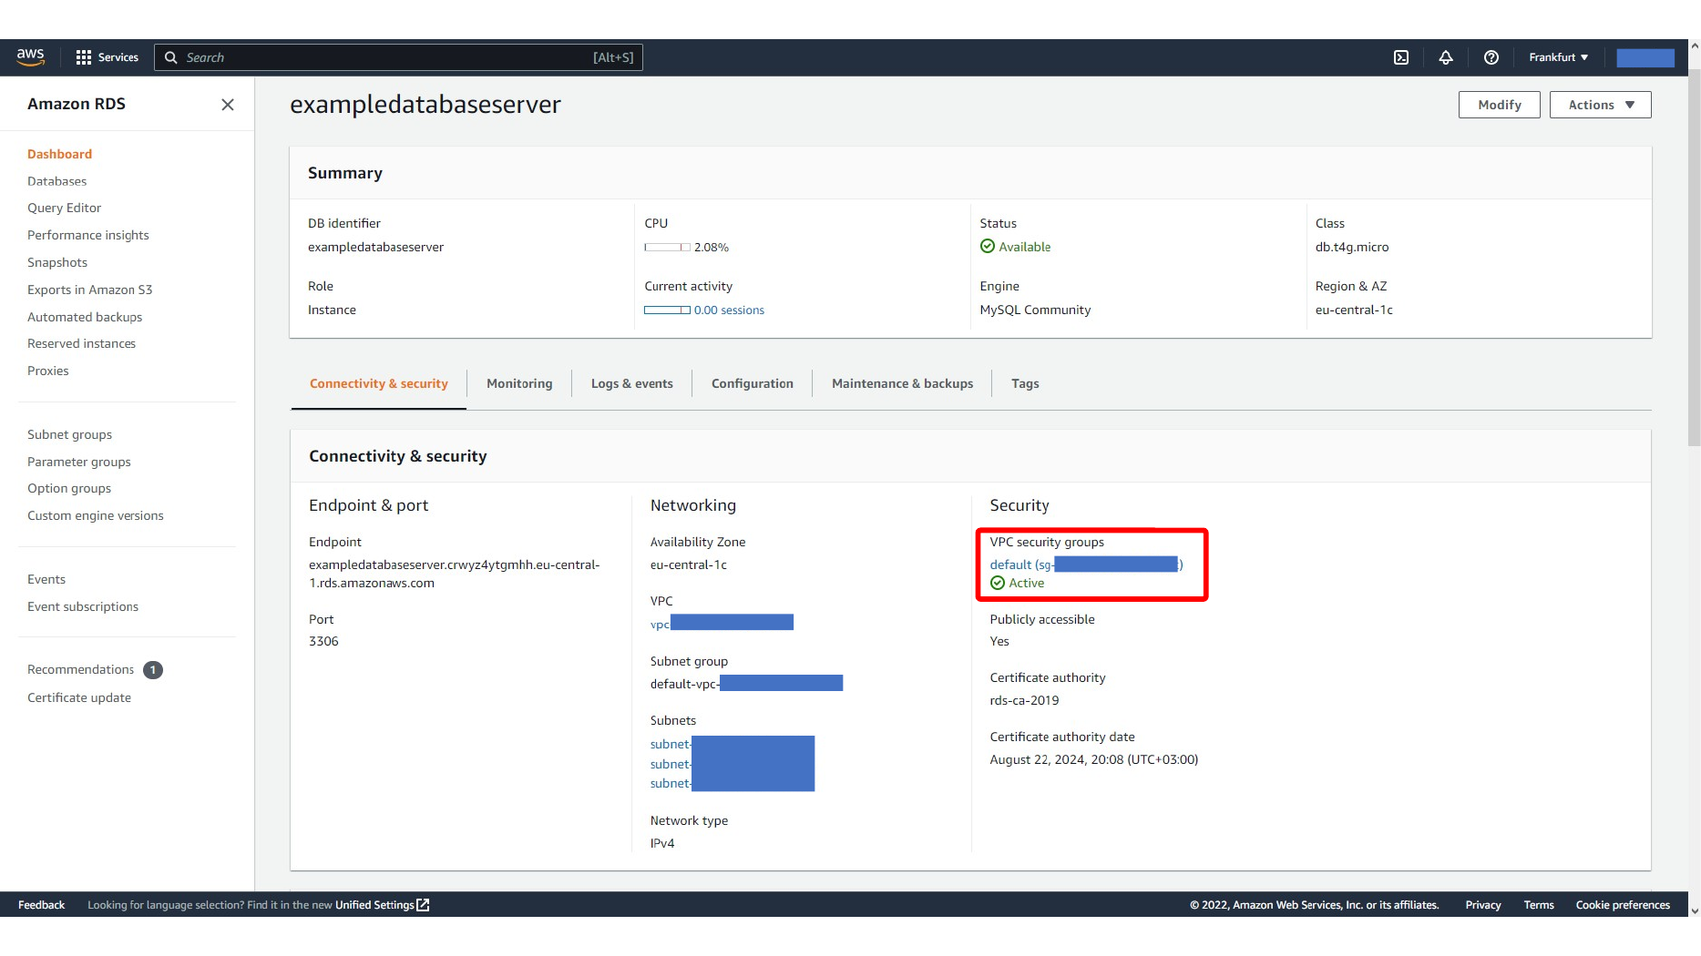The image size is (1701, 956).
Task: Open Snapshots in sidebar
Action: pyautogui.click(x=57, y=262)
